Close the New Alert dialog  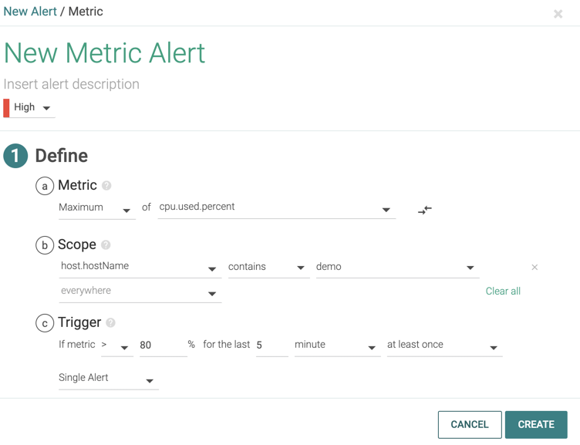(558, 14)
